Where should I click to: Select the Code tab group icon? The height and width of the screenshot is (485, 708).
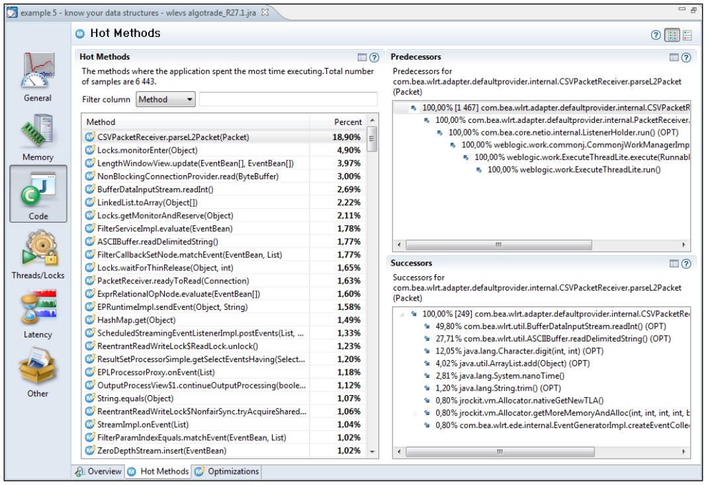(38, 194)
